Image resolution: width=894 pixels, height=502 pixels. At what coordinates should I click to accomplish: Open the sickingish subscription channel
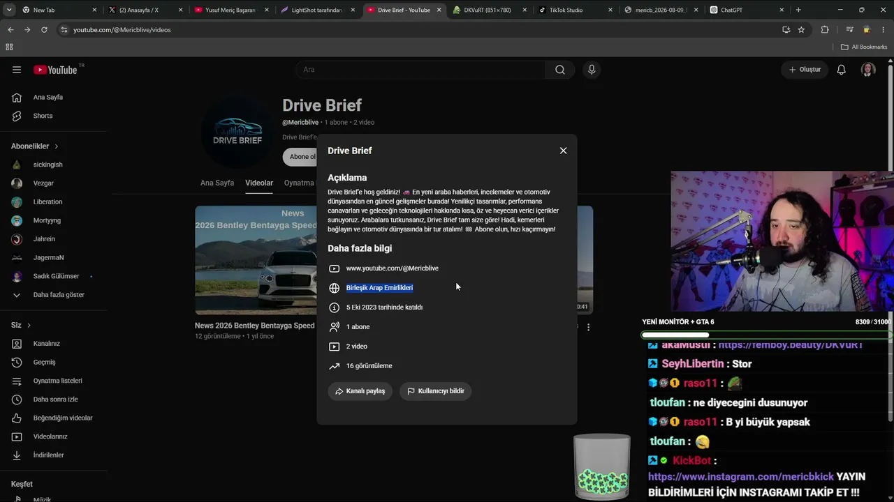click(48, 165)
